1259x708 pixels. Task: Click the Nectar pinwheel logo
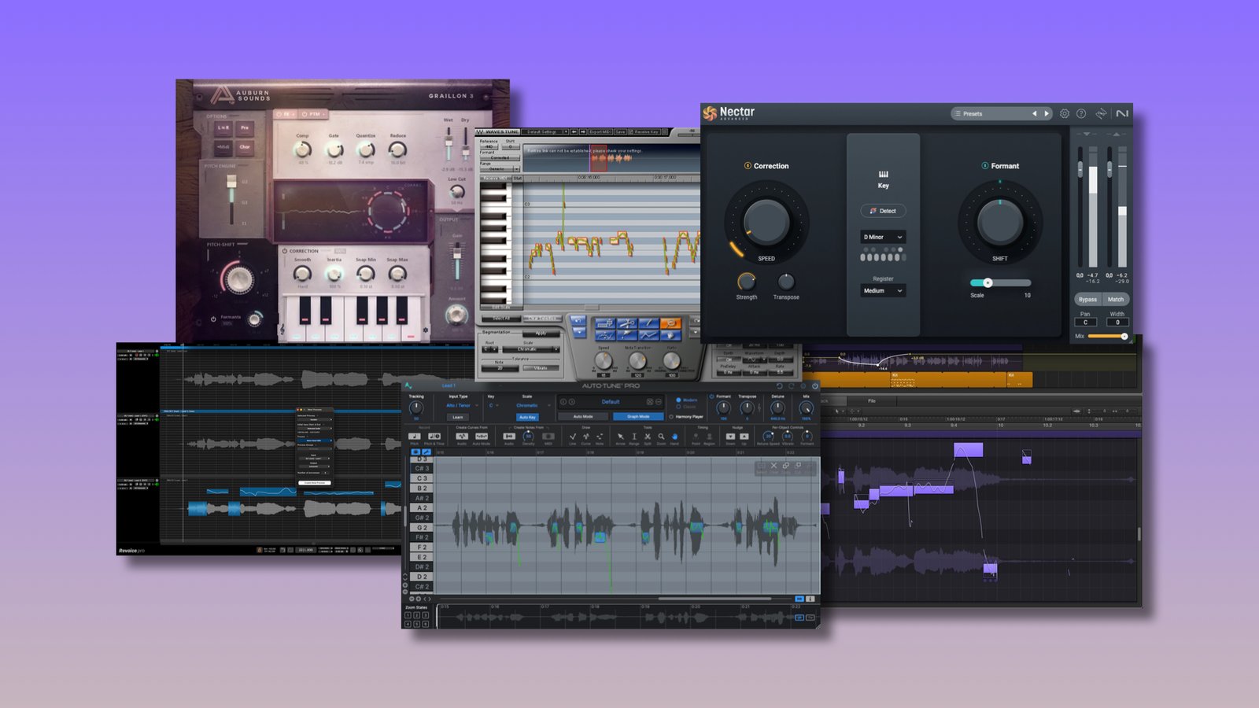[710, 113]
